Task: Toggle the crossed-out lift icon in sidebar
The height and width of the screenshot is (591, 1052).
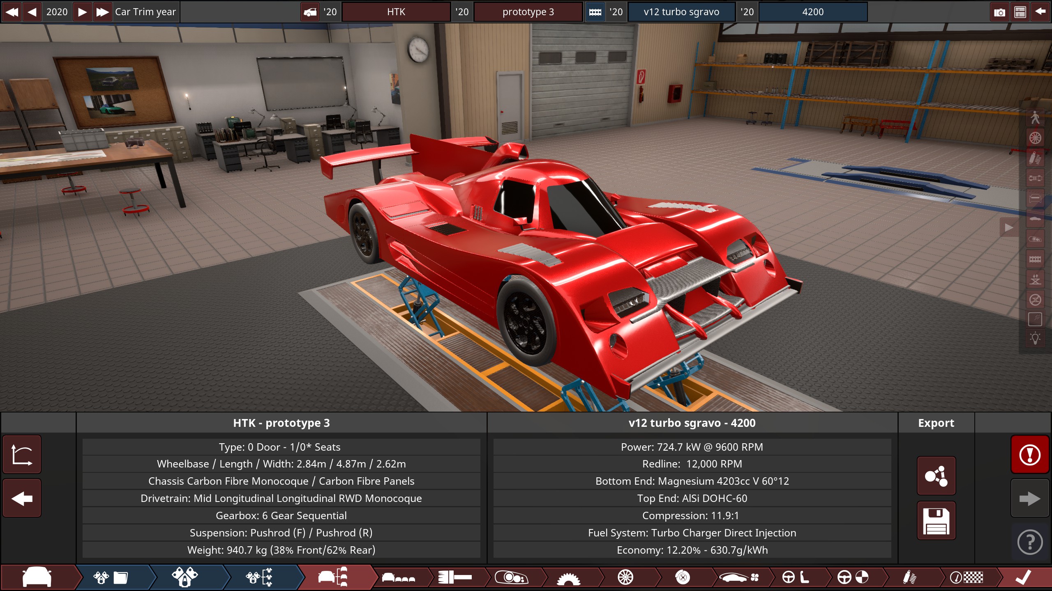Action: pos(1035,300)
